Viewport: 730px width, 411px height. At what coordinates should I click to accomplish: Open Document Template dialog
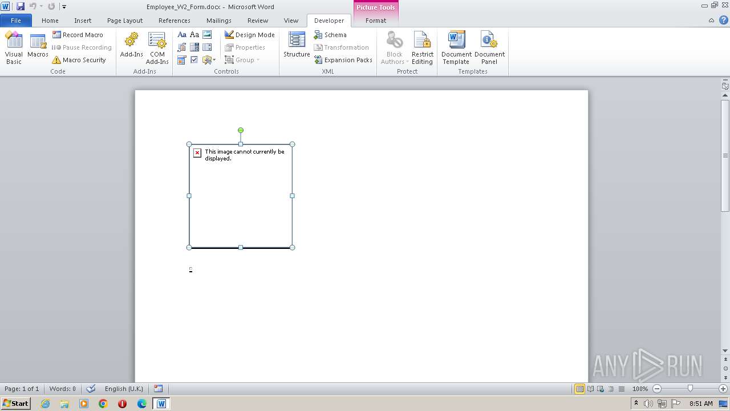point(456,48)
